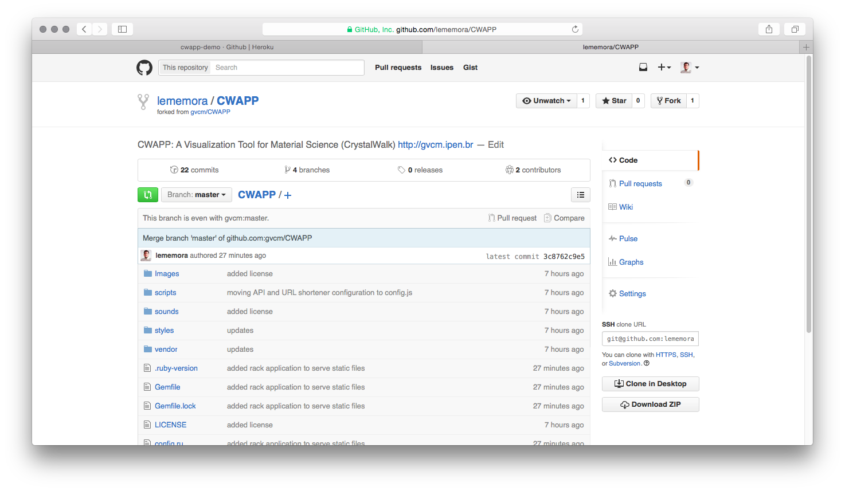Open the user avatar menu

click(x=690, y=68)
